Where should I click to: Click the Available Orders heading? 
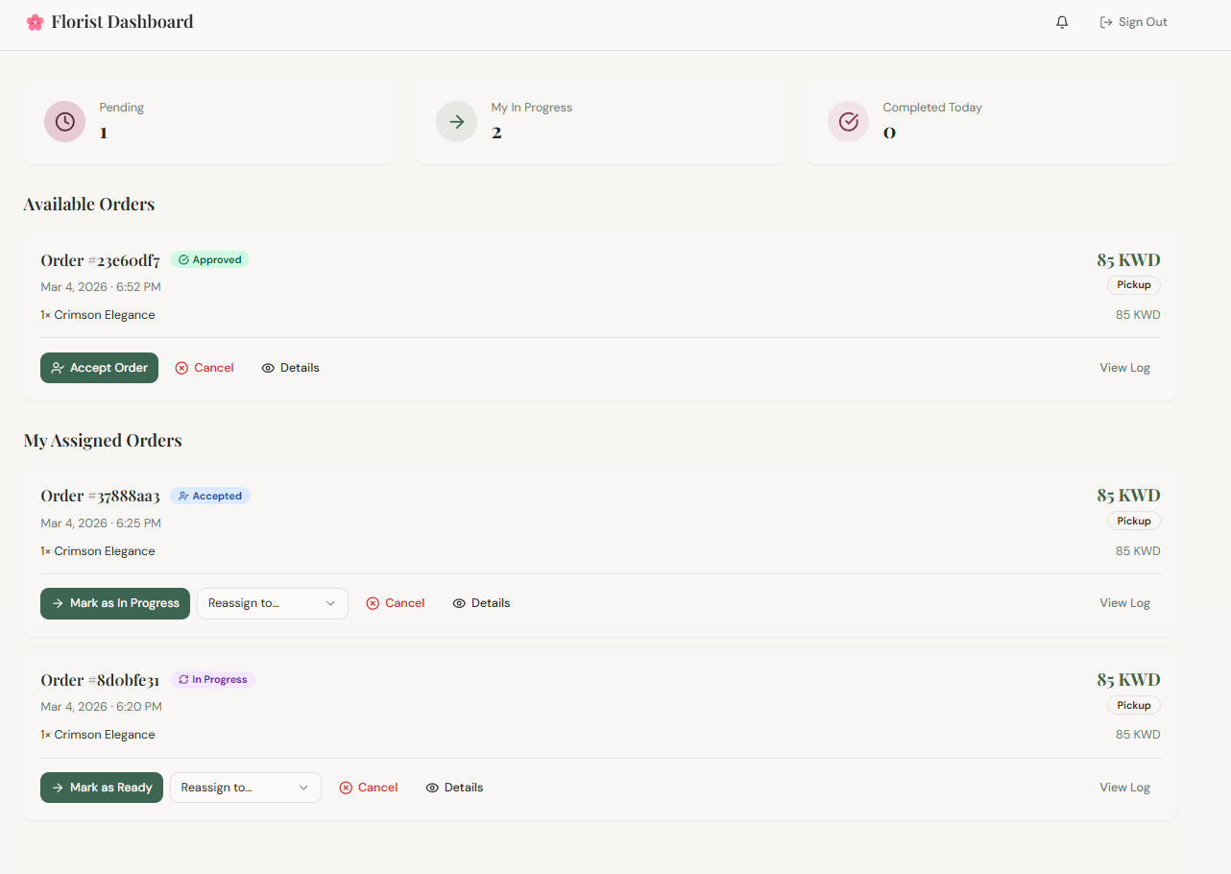coord(88,204)
